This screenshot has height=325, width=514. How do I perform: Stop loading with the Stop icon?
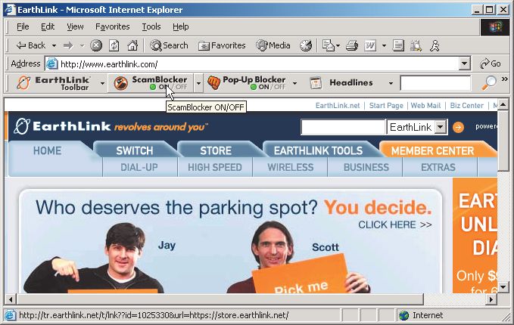pos(96,45)
